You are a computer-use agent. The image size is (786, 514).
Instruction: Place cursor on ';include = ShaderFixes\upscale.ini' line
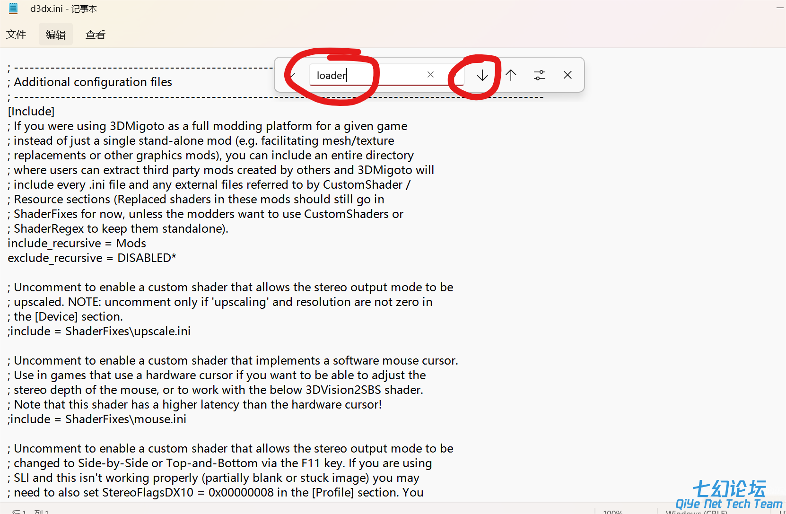pos(99,331)
